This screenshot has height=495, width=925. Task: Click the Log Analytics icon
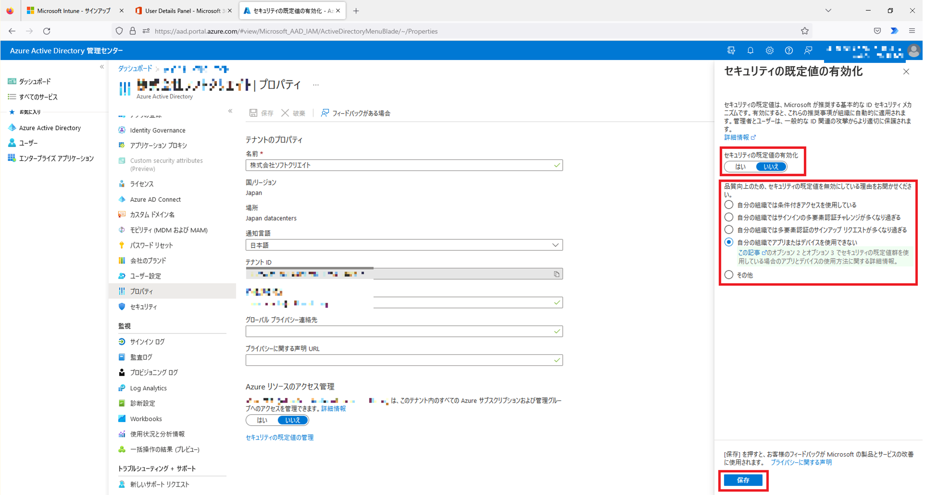122,388
